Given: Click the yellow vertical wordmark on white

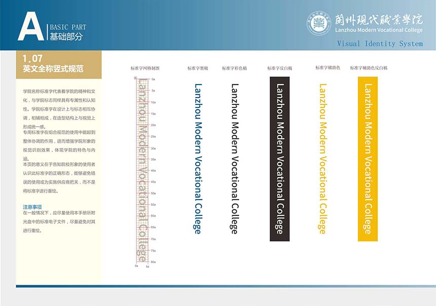Looking at the screenshot, I should point(322,159).
